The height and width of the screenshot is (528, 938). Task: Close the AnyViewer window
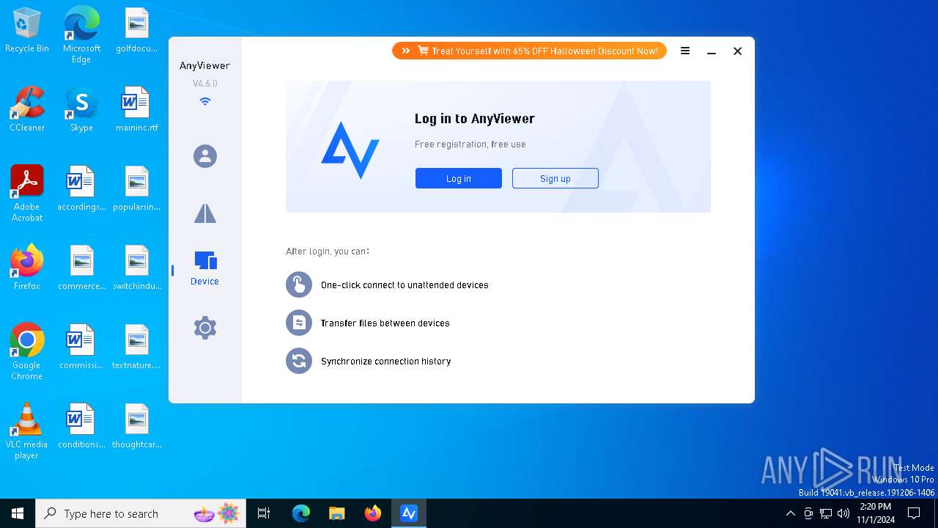pos(738,51)
